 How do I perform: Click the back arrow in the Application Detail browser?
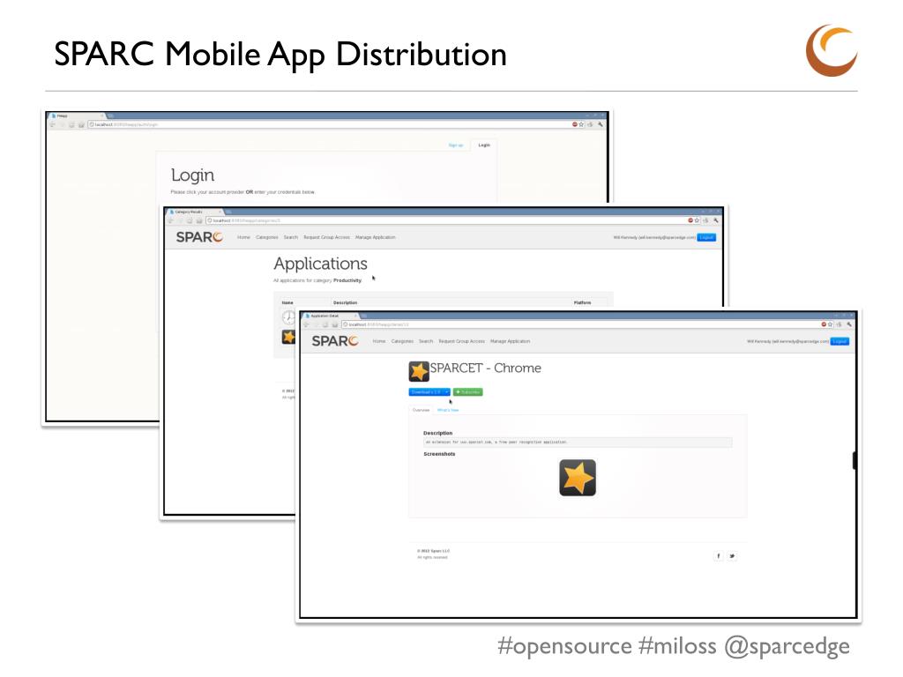point(306,324)
